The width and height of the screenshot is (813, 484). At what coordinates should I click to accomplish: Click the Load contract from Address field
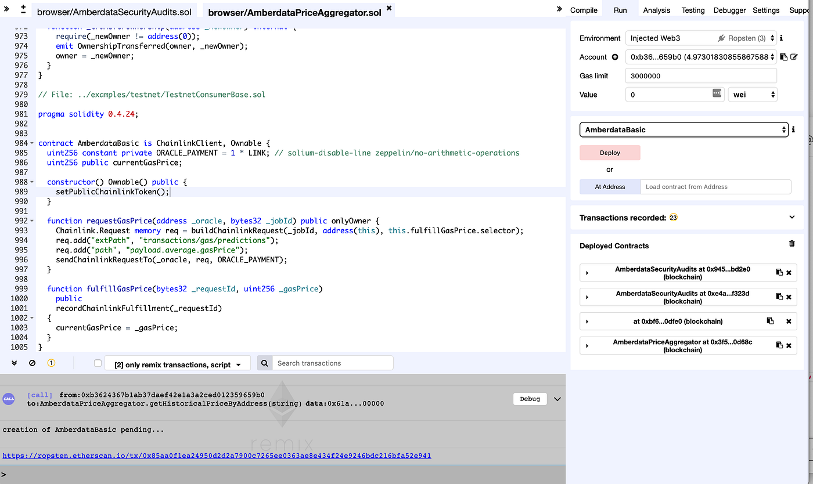tap(715, 187)
